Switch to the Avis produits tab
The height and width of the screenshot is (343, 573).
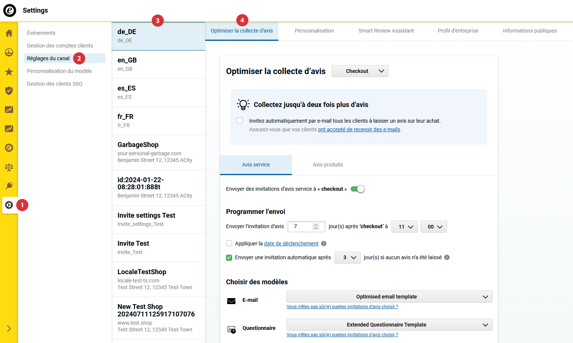tap(327, 165)
